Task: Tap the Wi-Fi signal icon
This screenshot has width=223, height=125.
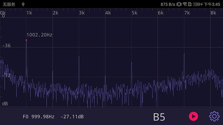Action: click(185, 4)
